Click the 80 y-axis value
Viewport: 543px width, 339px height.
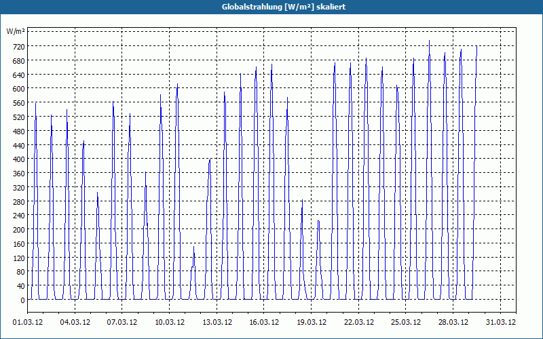click(20, 272)
